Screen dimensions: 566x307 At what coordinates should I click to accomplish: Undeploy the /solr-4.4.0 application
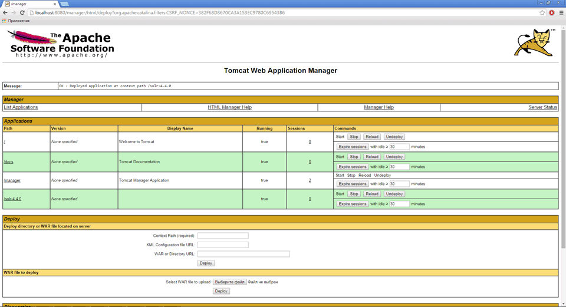394,194
